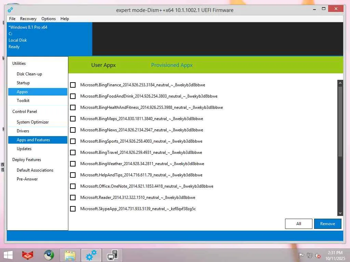Open the Help menu
350x262 pixels.
coord(65,19)
